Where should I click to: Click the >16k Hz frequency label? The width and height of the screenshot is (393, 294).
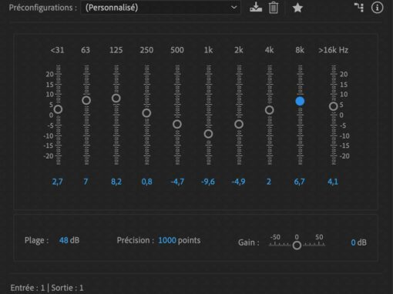tap(333, 50)
